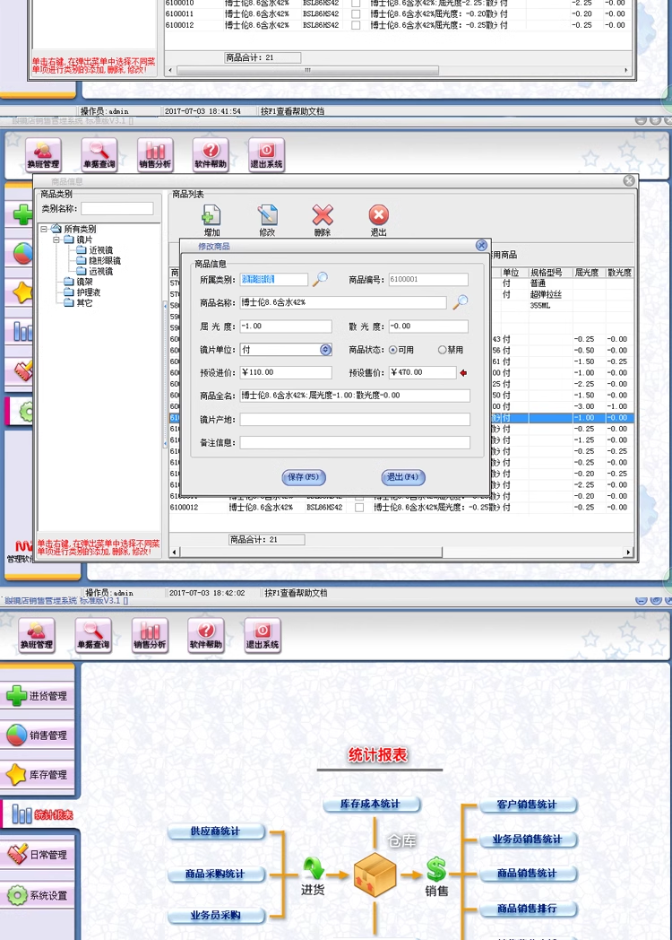
Task: Tick row 6100012 checkbox below 修改商品 dialog
Action: pyautogui.click(x=359, y=508)
